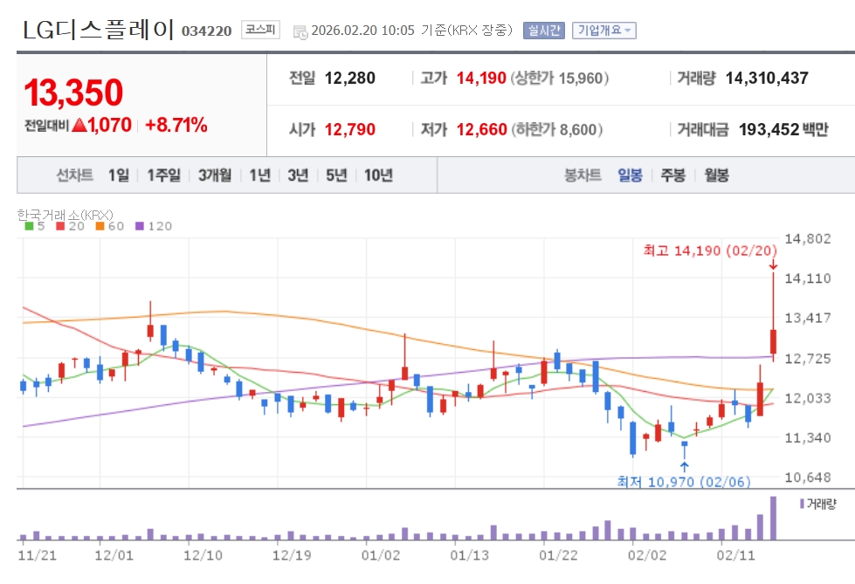Click the purple 120-day moving average swatch
The height and width of the screenshot is (584, 855).
point(140,226)
